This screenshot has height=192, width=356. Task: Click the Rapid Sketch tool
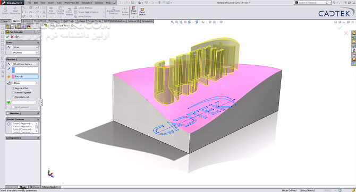click(142, 12)
